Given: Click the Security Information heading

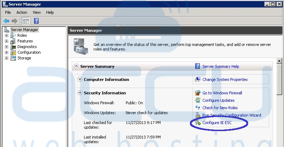Looking at the screenshot, I should click(105, 93).
